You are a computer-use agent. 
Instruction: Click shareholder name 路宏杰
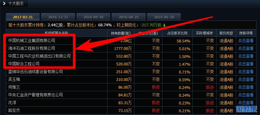14,110
